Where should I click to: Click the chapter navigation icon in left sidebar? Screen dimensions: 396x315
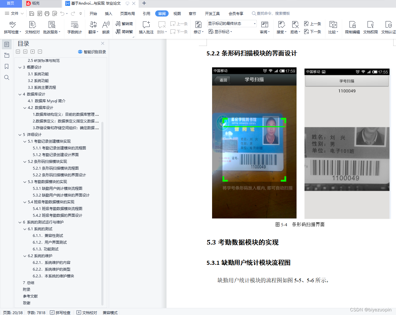pos(7,55)
